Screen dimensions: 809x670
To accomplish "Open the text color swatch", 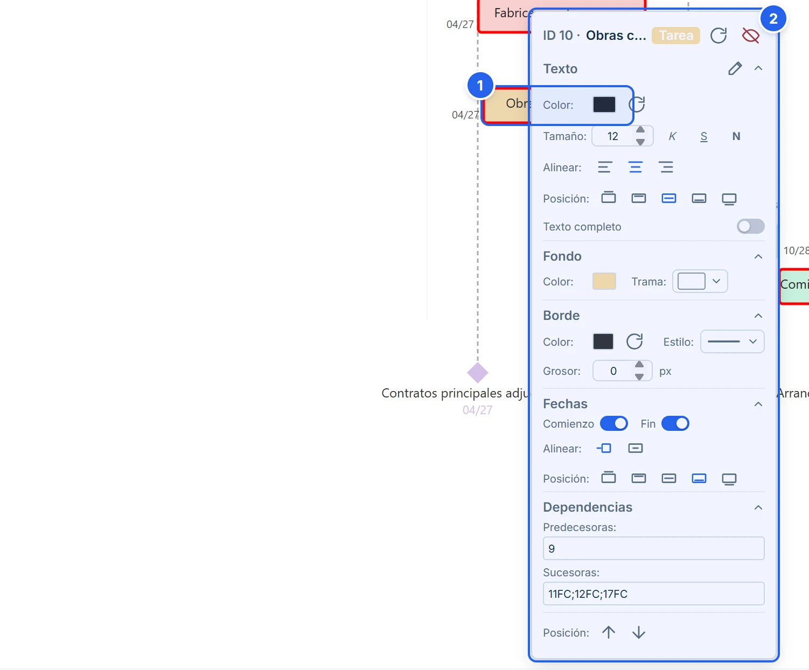I will click(604, 104).
